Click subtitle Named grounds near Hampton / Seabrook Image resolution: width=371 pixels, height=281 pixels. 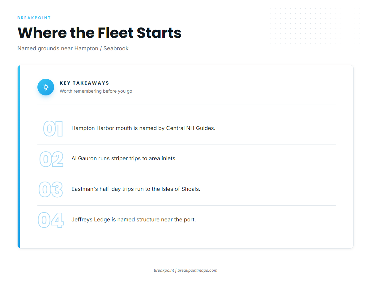[73, 48]
